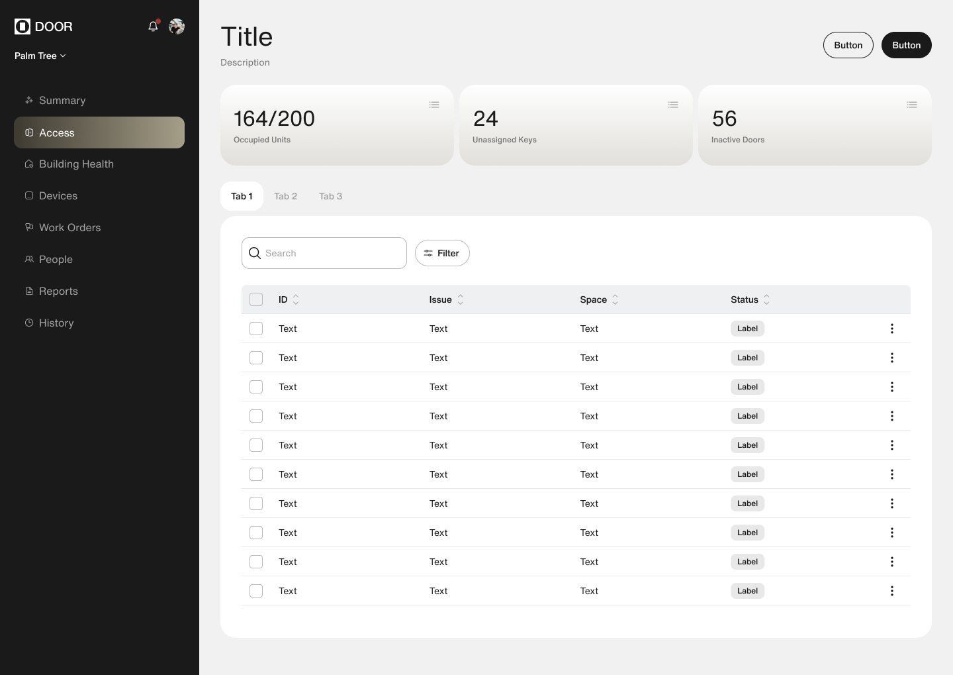
Task: Click the 164/200 occupied units value
Action: coord(274,119)
